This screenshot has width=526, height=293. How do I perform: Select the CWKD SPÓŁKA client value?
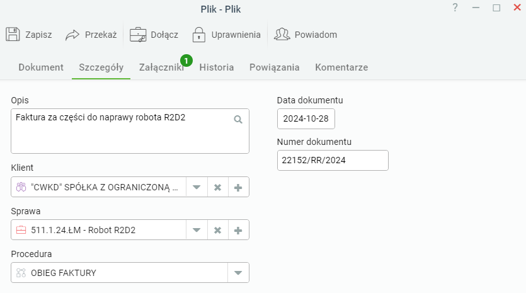(105, 187)
